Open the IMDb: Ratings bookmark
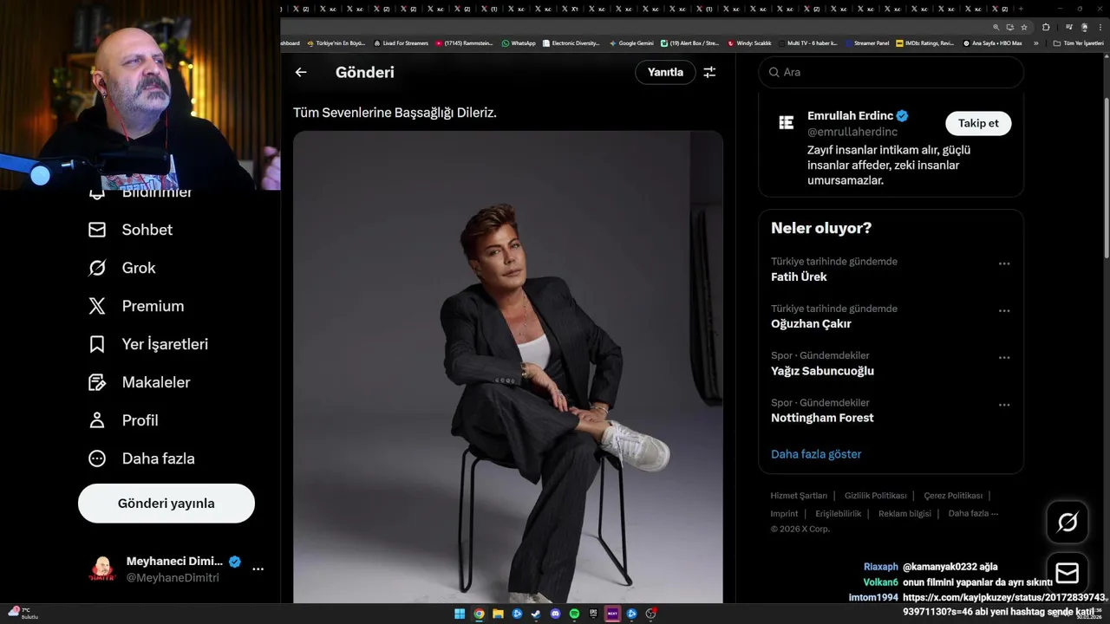 924,42
